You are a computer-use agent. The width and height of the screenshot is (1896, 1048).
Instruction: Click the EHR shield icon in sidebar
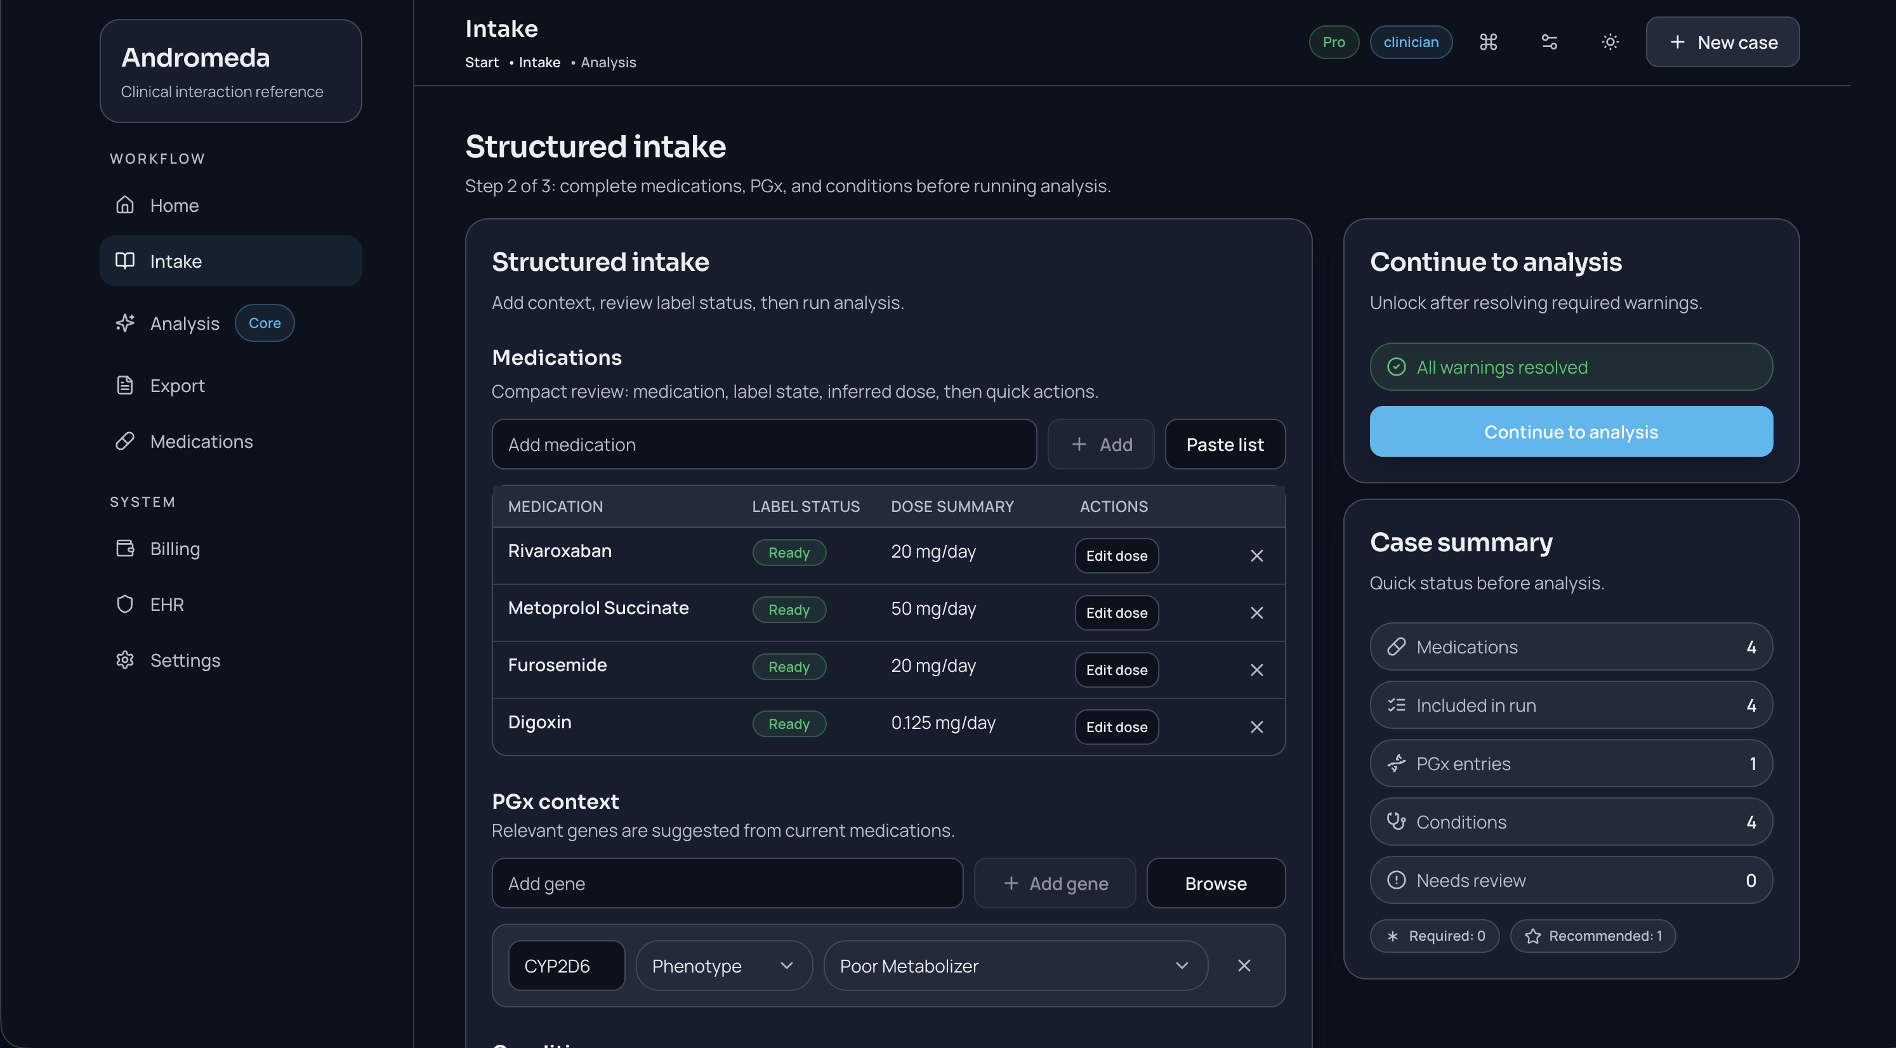[x=125, y=604]
